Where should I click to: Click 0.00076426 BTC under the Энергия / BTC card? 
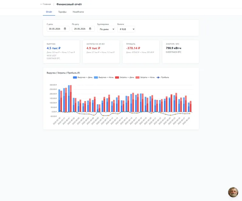click(174, 52)
